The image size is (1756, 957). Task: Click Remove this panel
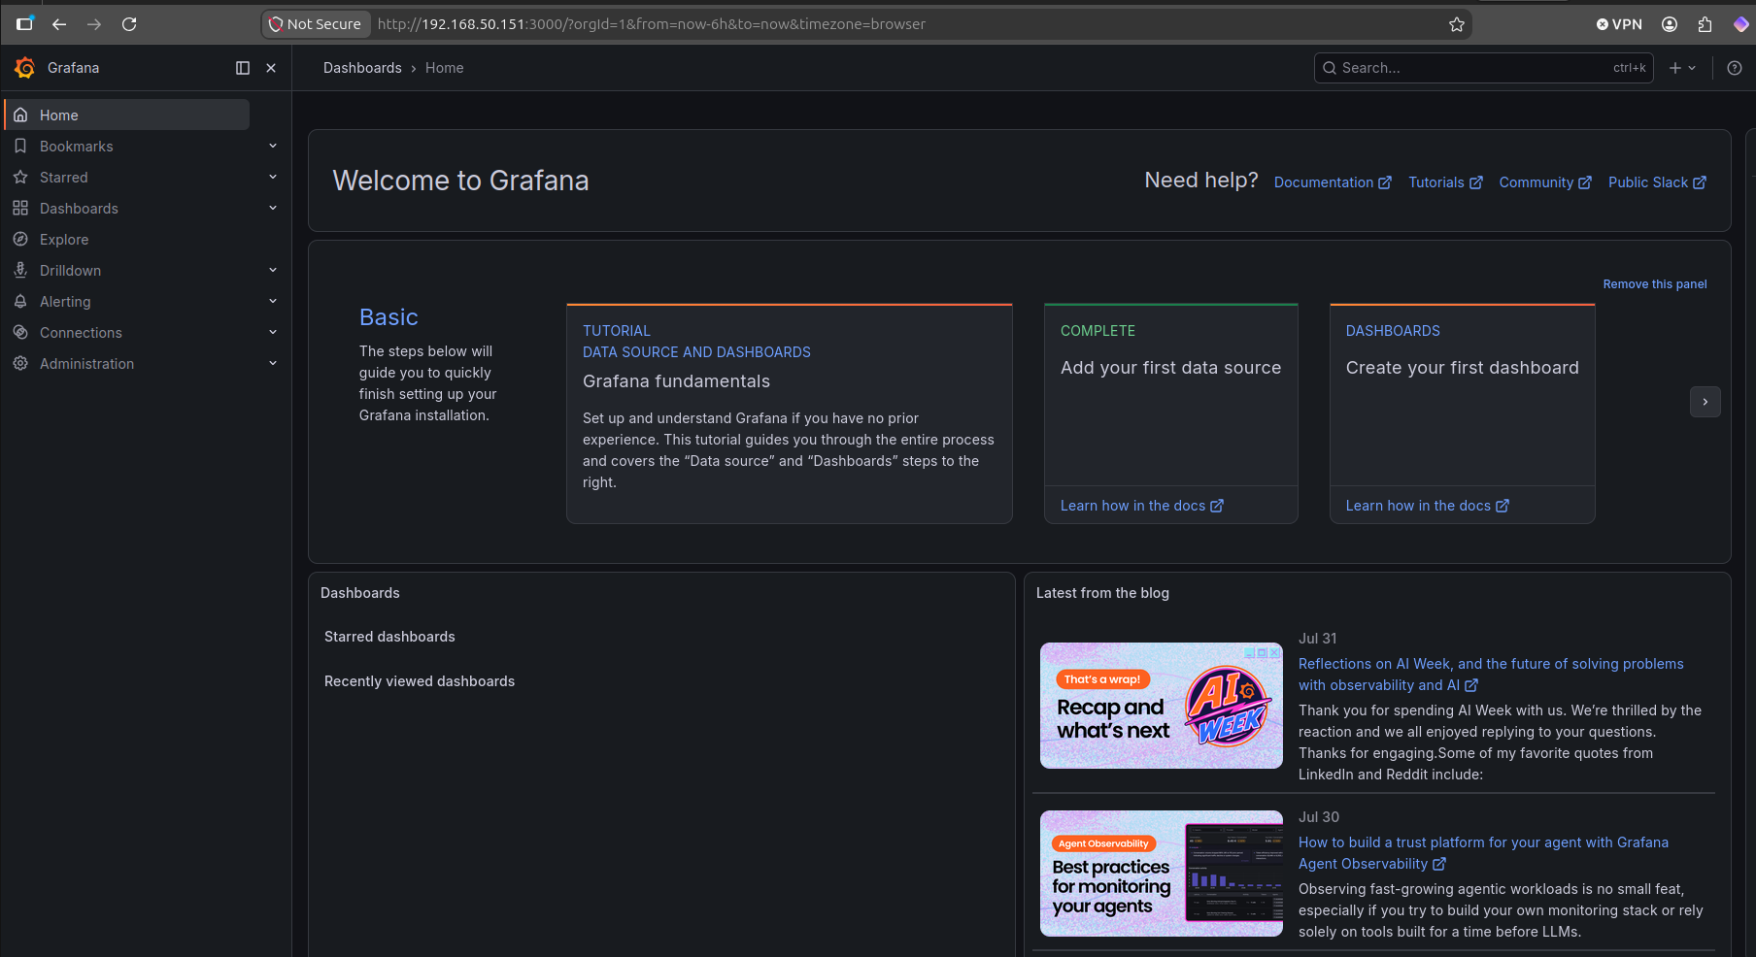(x=1655, y=284)
